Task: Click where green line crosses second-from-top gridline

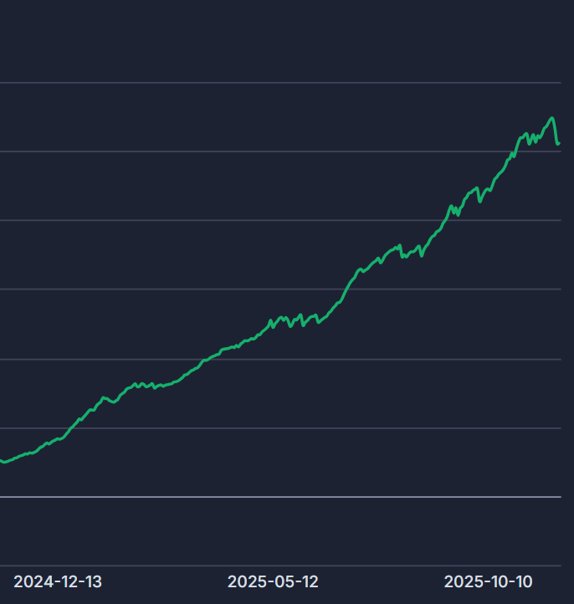Action: (x=513, y=151)
